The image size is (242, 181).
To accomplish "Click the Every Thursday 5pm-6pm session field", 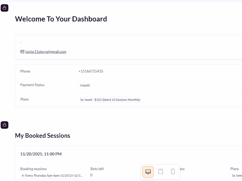I will [x=53, y=176].
